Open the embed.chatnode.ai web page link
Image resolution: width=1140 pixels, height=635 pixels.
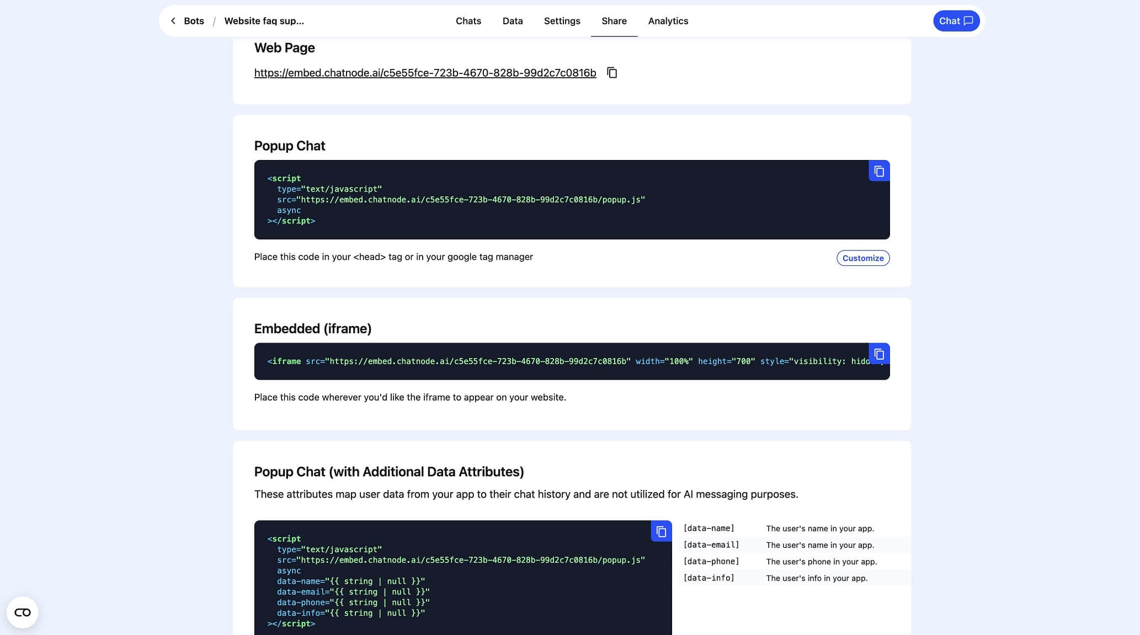(x=425, y=73)
